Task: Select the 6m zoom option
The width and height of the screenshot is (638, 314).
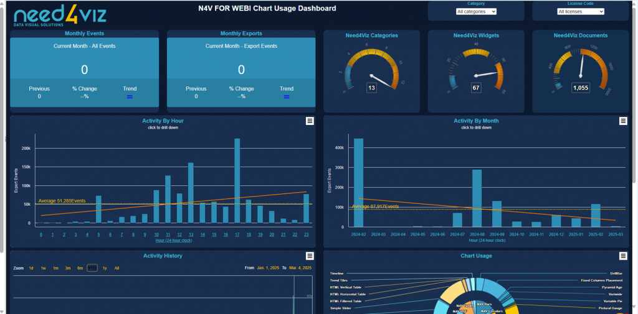Action: click(x=80, y=268)
